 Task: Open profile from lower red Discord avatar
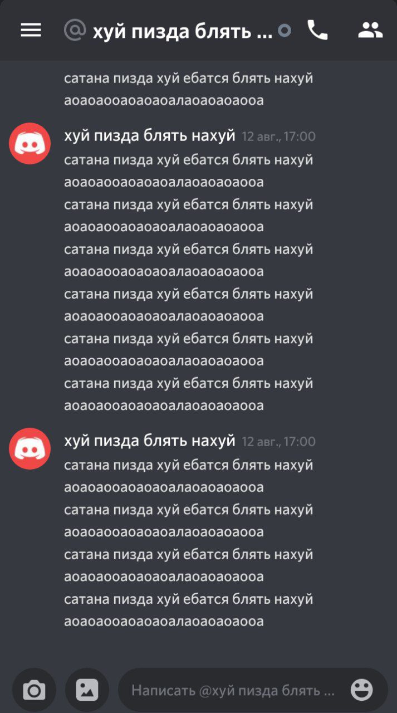click(x=30, y=448)
